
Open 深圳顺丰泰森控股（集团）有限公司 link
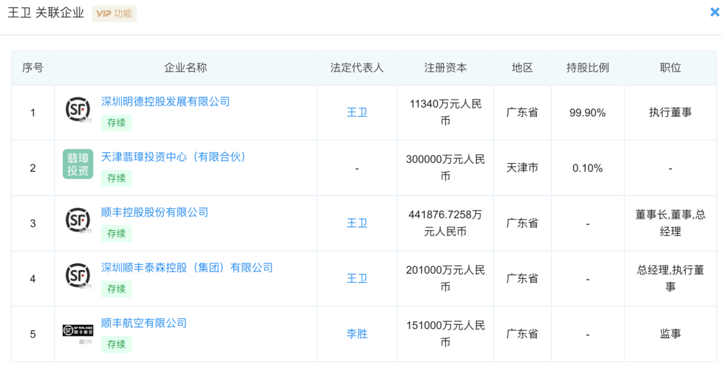(187, 267)
